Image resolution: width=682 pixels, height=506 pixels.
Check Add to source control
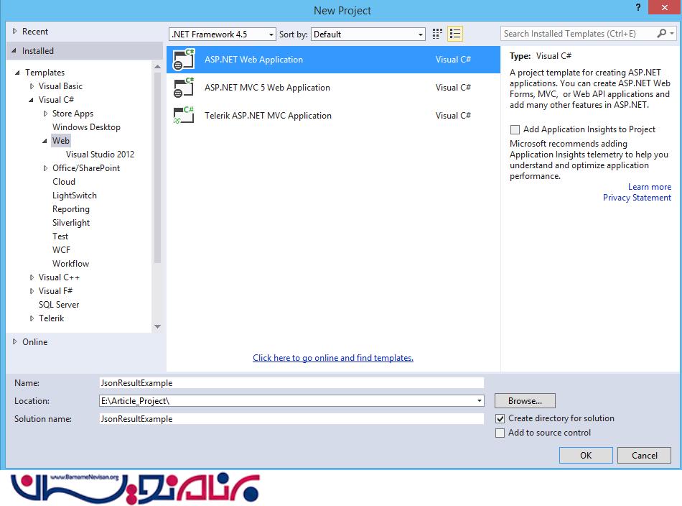click(500, 433)
